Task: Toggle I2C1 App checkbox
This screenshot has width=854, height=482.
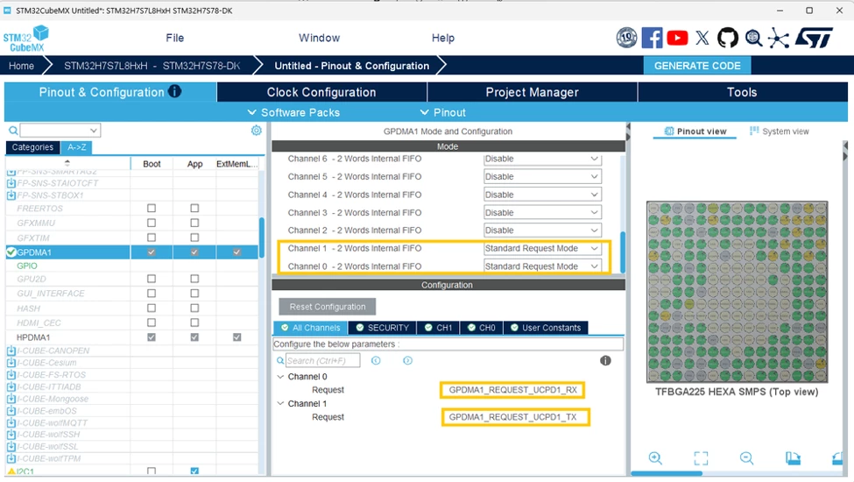Action: click(x=194, y=471)
